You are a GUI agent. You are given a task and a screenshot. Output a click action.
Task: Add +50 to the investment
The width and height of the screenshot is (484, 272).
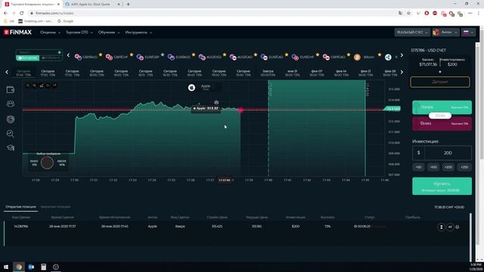pos(418,167)
